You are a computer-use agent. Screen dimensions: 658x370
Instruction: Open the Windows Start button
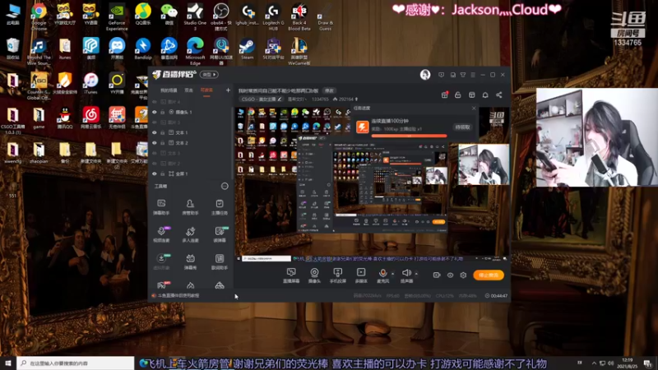click(x=8, y=363)
